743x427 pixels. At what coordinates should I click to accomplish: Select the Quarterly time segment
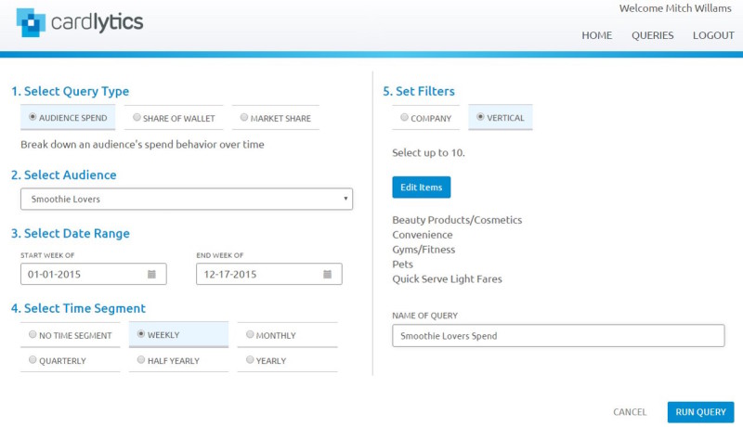71,360
